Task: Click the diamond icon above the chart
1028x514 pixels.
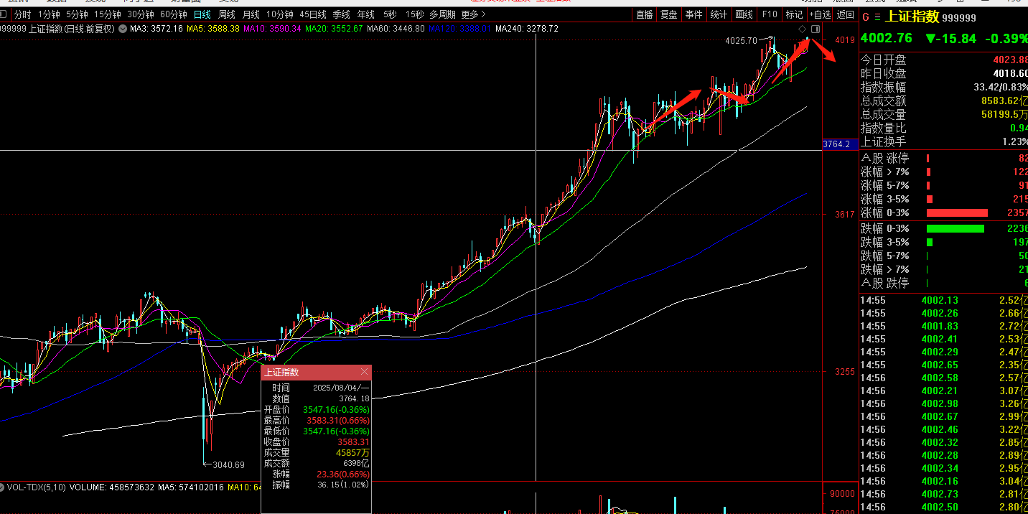Action: tap(803, 29)
